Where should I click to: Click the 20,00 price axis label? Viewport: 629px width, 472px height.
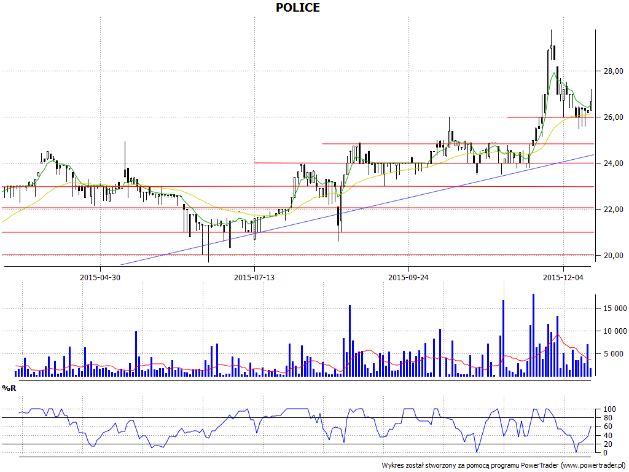coord(614,255)
